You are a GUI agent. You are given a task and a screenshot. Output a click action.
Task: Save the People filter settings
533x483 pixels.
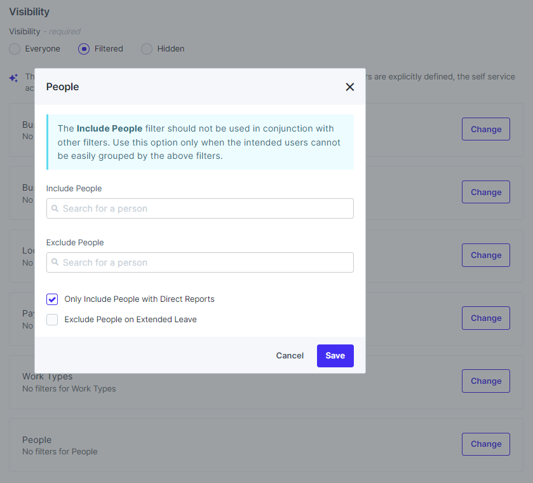[335, 356]
